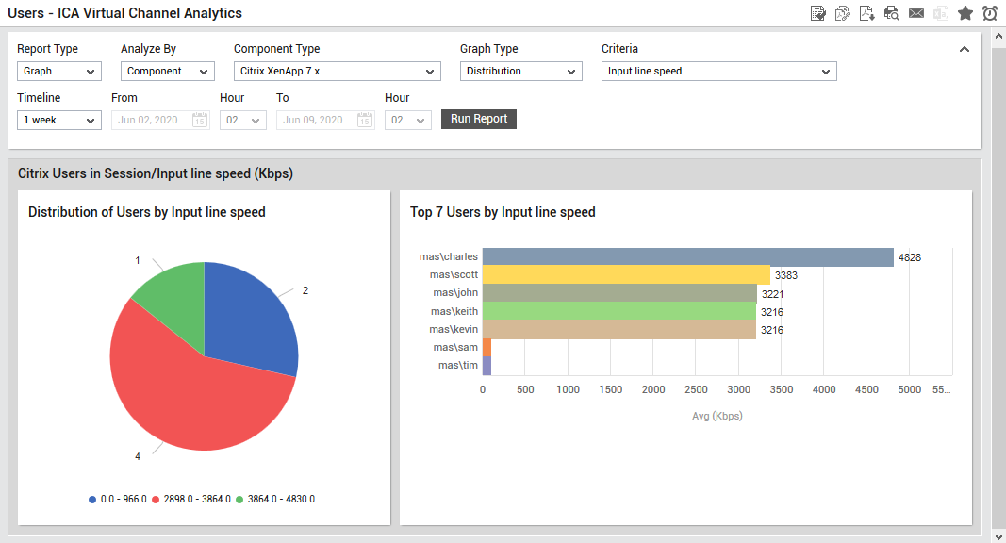Click the Avg (Kbps) axis title
1006x543 pixels.
(717, 416)
